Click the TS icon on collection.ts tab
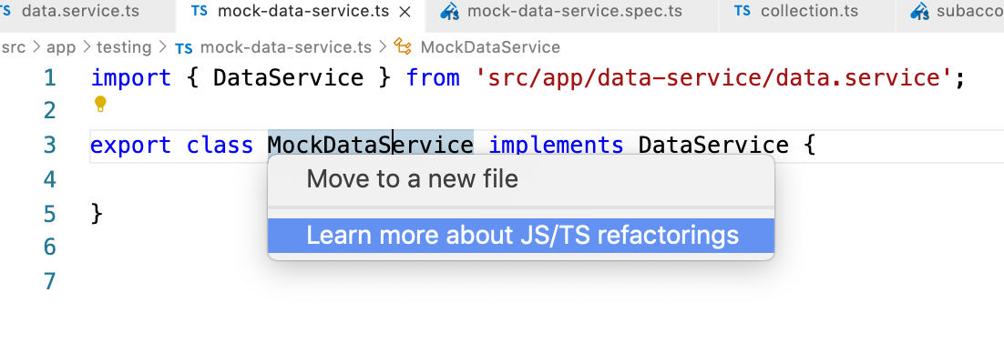The width and height of the screenshot is (1004, 353). click(x=743, y=11)
